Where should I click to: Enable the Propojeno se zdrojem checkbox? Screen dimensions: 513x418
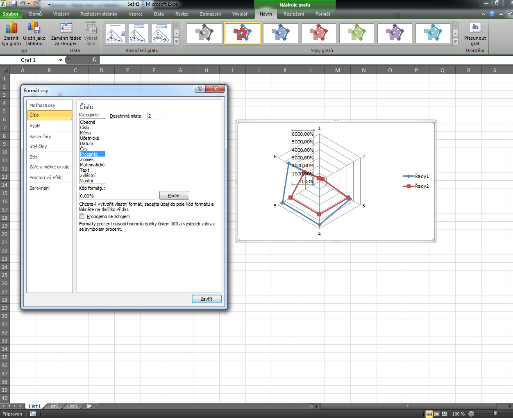[x=82, y=216]
